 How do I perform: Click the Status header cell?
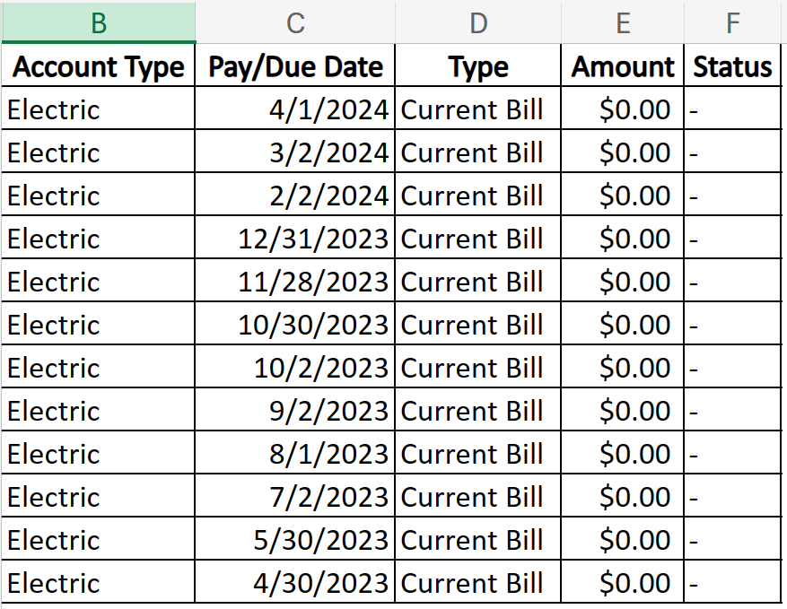(732, 66)
